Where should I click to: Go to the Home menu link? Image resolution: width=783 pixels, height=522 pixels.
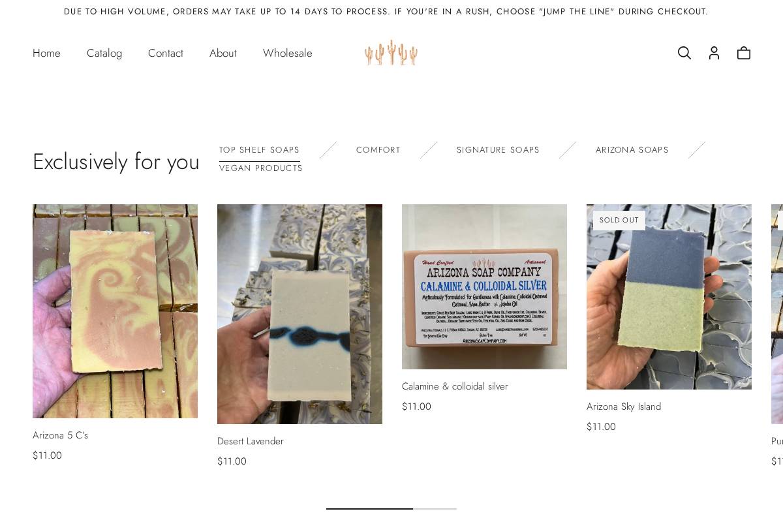(46, 53)
